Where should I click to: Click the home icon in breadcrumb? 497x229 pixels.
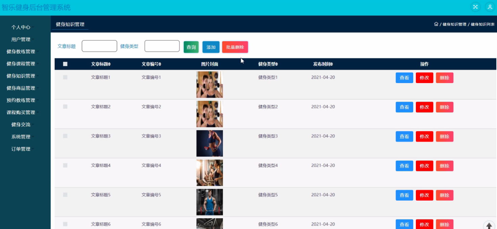tap(436, 24)
